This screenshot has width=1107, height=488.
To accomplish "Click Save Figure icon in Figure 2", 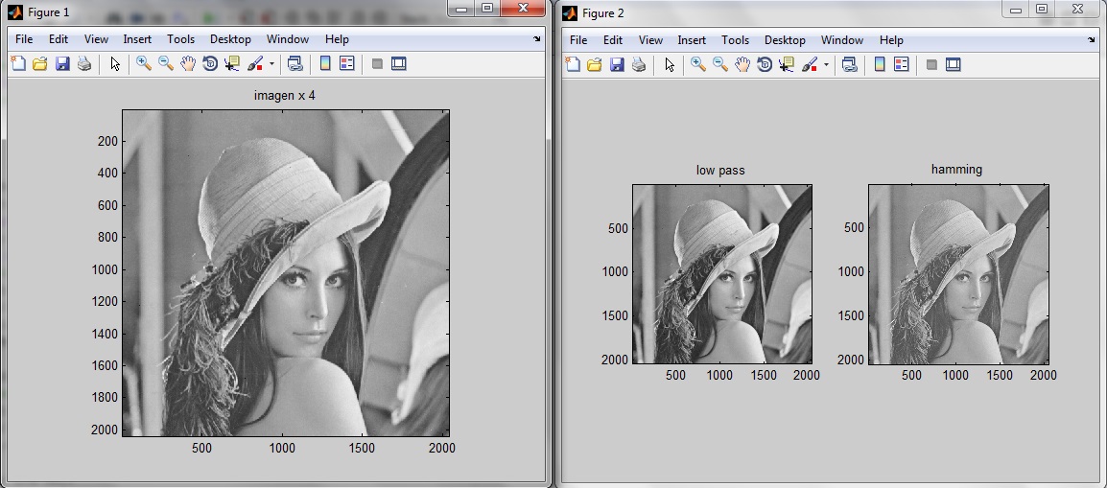I will click(617, 65).
